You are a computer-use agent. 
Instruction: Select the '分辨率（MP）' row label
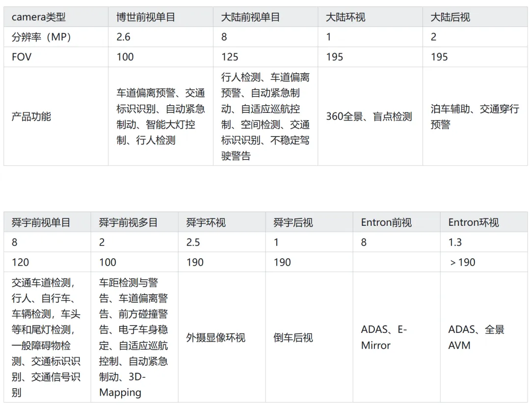pyautogui.click(x=56, y=37)
